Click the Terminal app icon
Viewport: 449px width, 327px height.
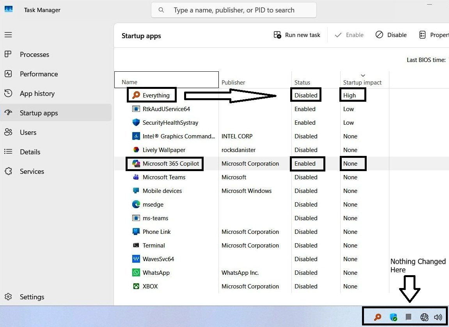[x=136, y=245]
